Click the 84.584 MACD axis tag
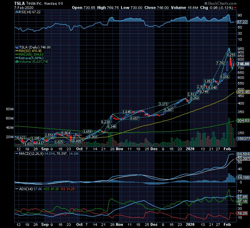250x228 pixels. (x=243, y=154)
